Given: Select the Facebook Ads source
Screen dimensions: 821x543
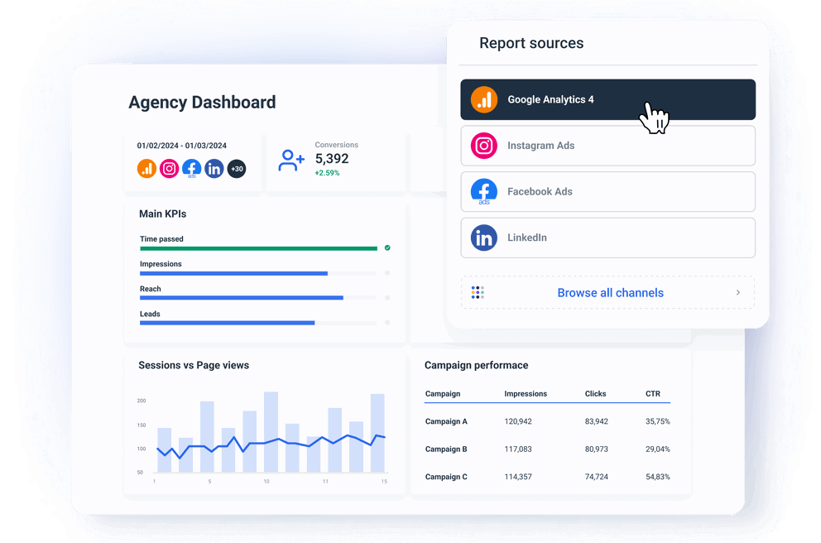Looking at the screenshot, I should tap(608, 192).
